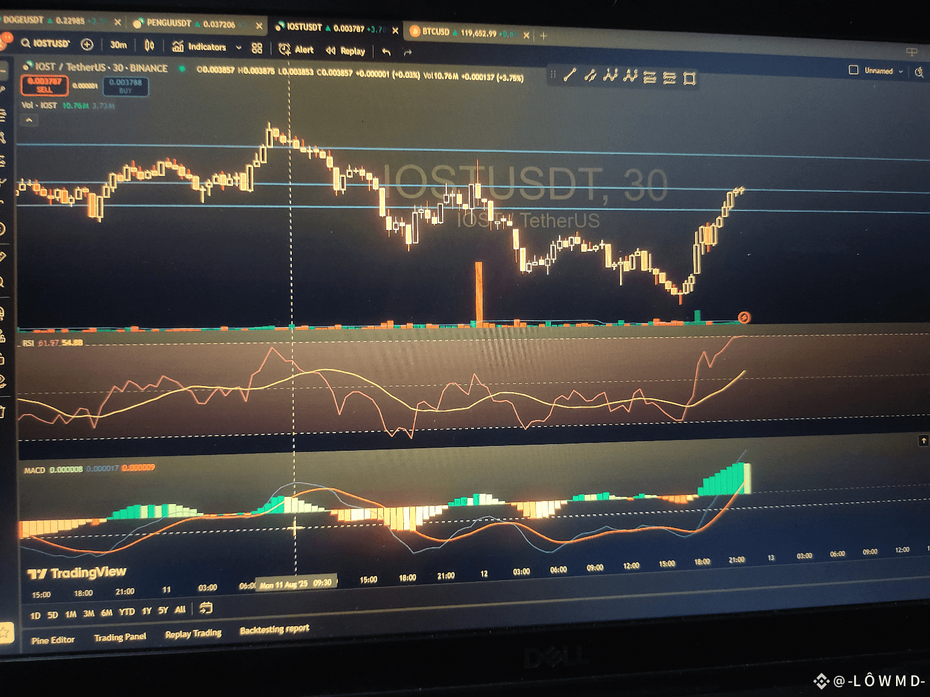Open the Backtesting report tab
This screenshot has height=697, width=930.
274,630
